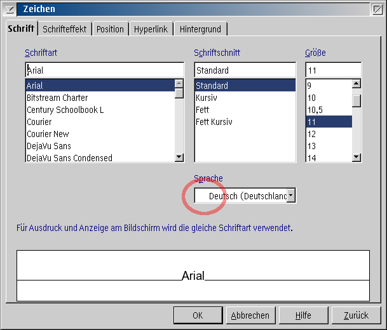Click the Sprache dropdown arrow button
This screenshot has height=330, width=387.
pyautogui.click(x=291, y=195)
